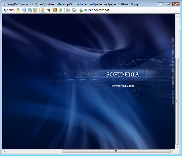Click the vertical scrollbar up arrow

177,16
